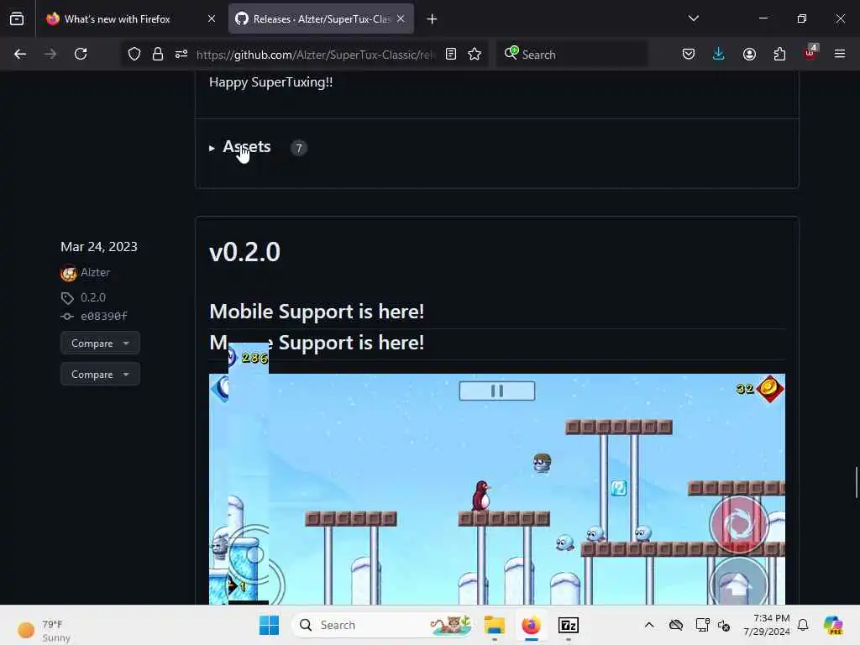Open the 0.2.0 tag link

click(x=93, y=298)
